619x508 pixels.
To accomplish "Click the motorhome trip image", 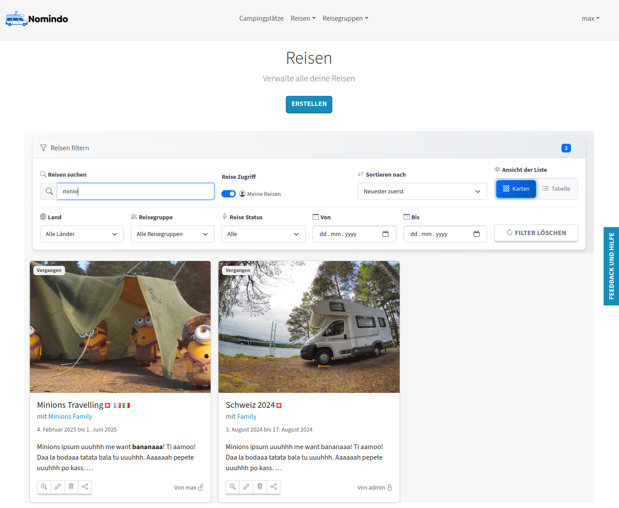I will [309, 327].
